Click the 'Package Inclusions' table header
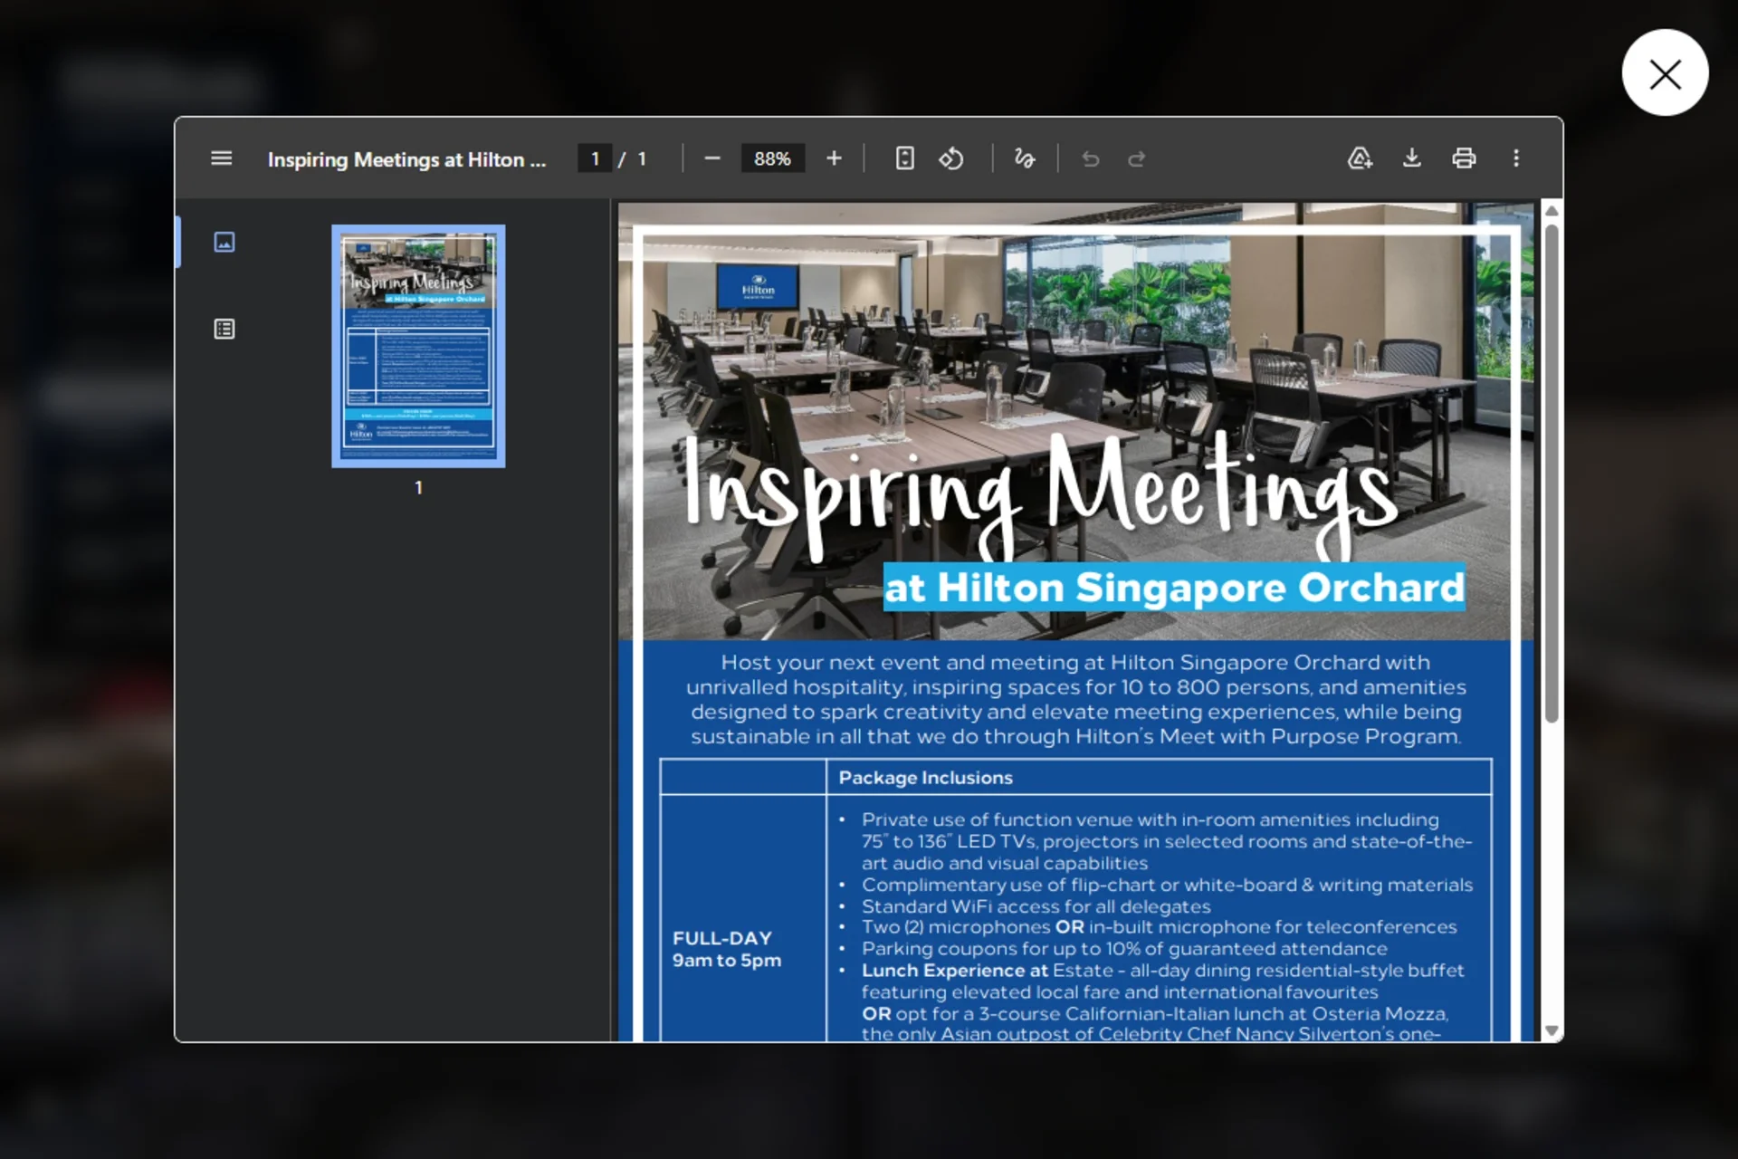This screenshot has height=1159, width=1738. pos(925,778)
